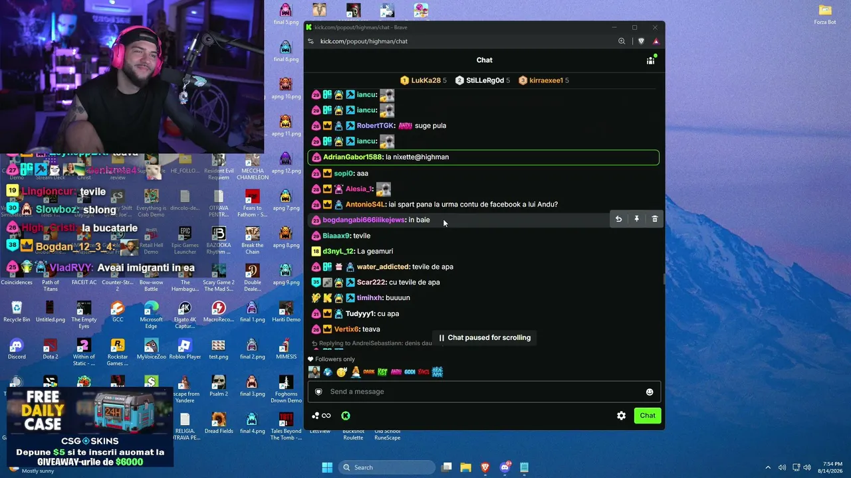This screenshot has width=851, height=478.
Task: Click the green Chat send button
Action: 648,416
